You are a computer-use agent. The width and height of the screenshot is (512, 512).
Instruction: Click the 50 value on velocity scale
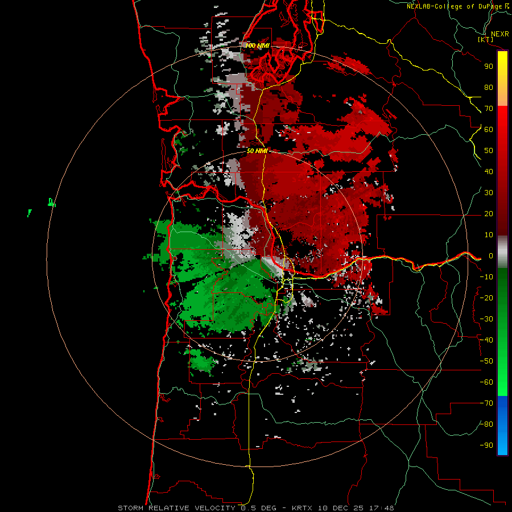pyautogui.click(x=489, y=151)
